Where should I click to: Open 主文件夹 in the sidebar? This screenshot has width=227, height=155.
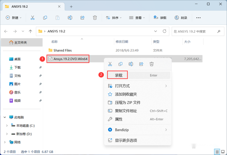(x=22, y=42)
